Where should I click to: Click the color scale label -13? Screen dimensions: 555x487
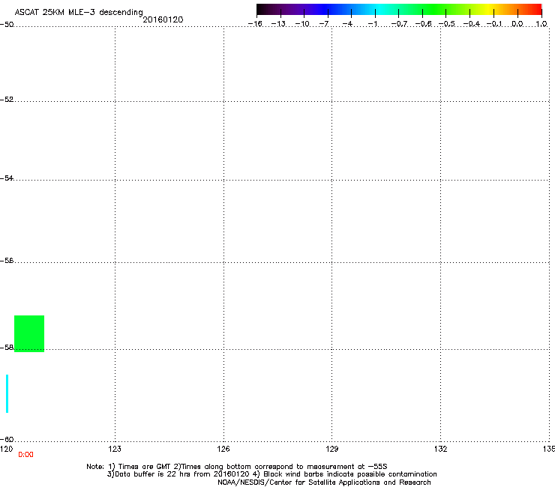click(x=278, y=24)
